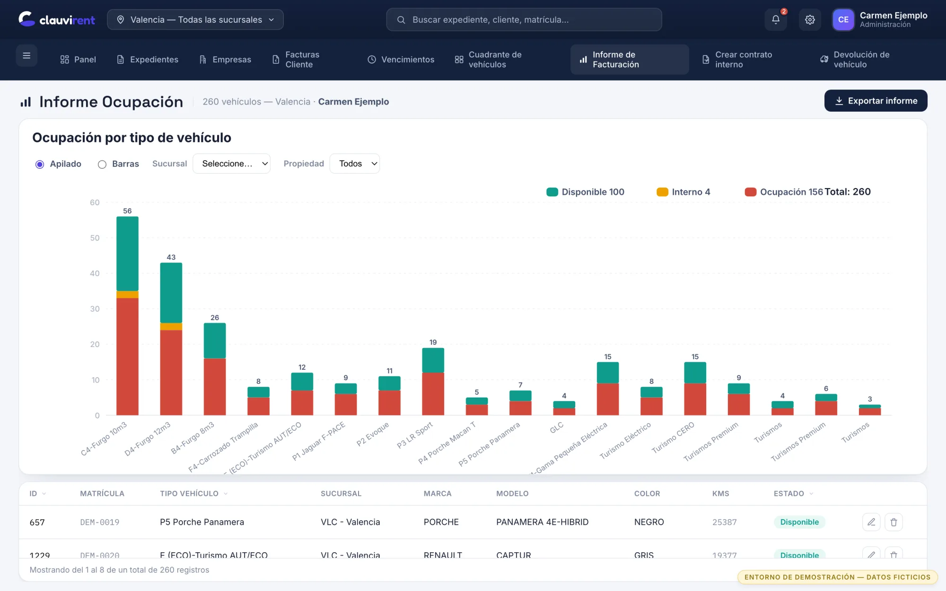Click the clauvirent logo
The height and width of the screenshot is (591, 946).
pos(57,19)
